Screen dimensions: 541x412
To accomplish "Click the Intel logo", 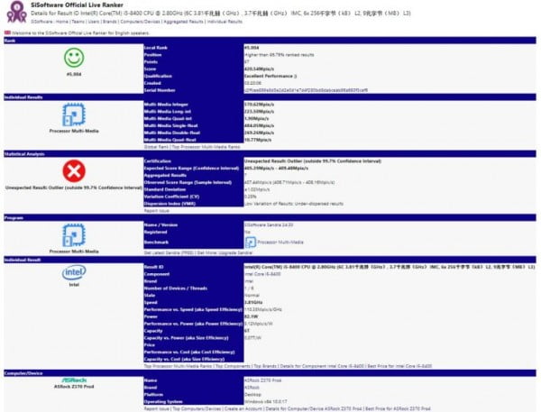I will click(x=73, y=275).
